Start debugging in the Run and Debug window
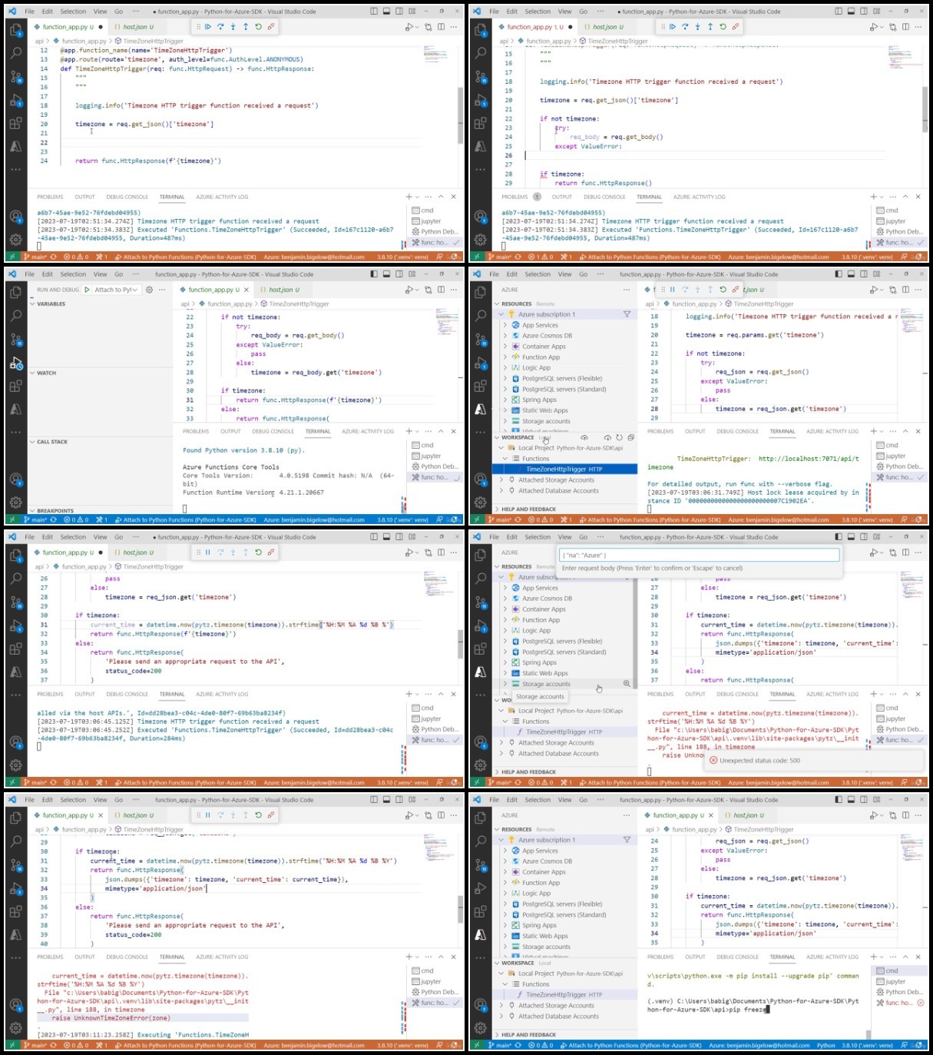The height and width of the screenshot is (1055, 933). [88, 290]
